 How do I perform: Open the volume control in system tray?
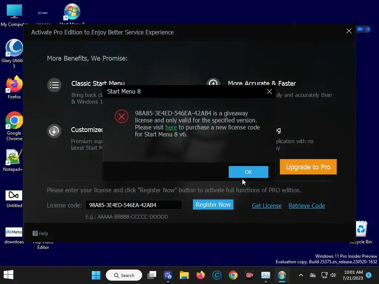tap(333, 275)
